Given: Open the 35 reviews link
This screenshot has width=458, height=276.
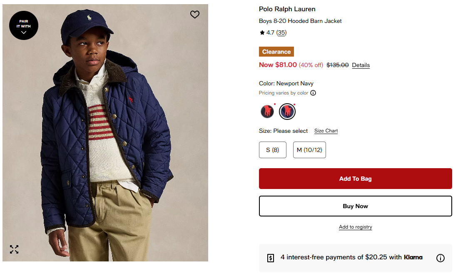Looking at the screenshot, I should point(281,32).
